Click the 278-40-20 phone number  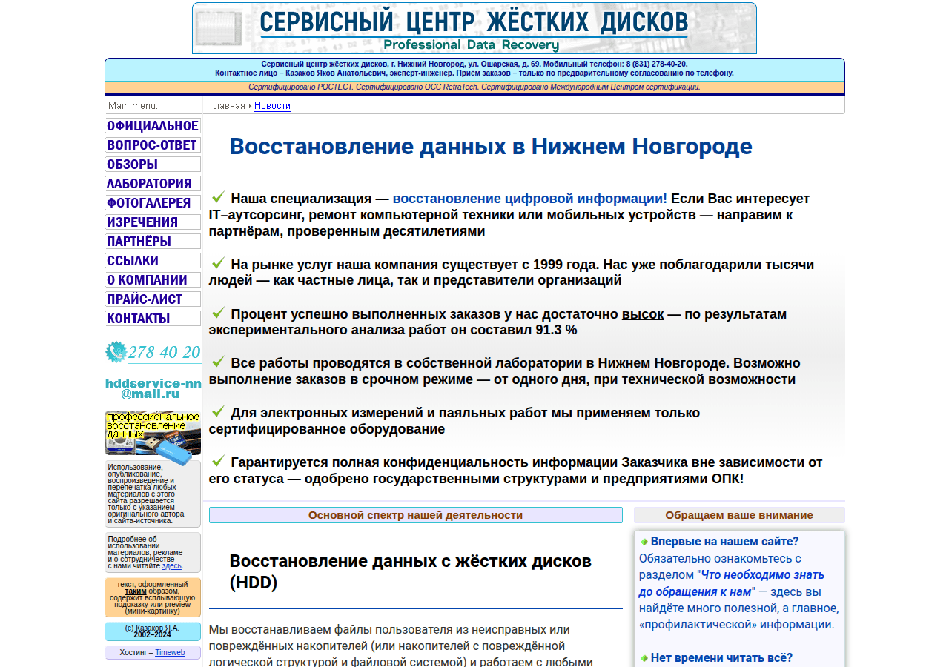point(164,353)
